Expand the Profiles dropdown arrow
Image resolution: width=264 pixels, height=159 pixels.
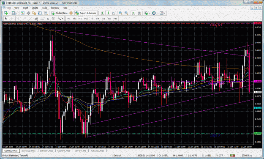tap(16, 13)
